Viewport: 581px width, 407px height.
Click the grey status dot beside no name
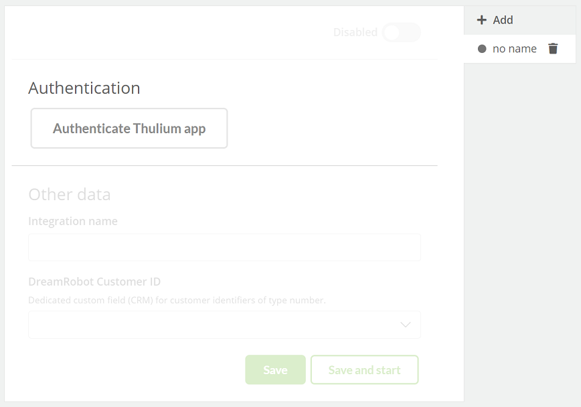482,49
